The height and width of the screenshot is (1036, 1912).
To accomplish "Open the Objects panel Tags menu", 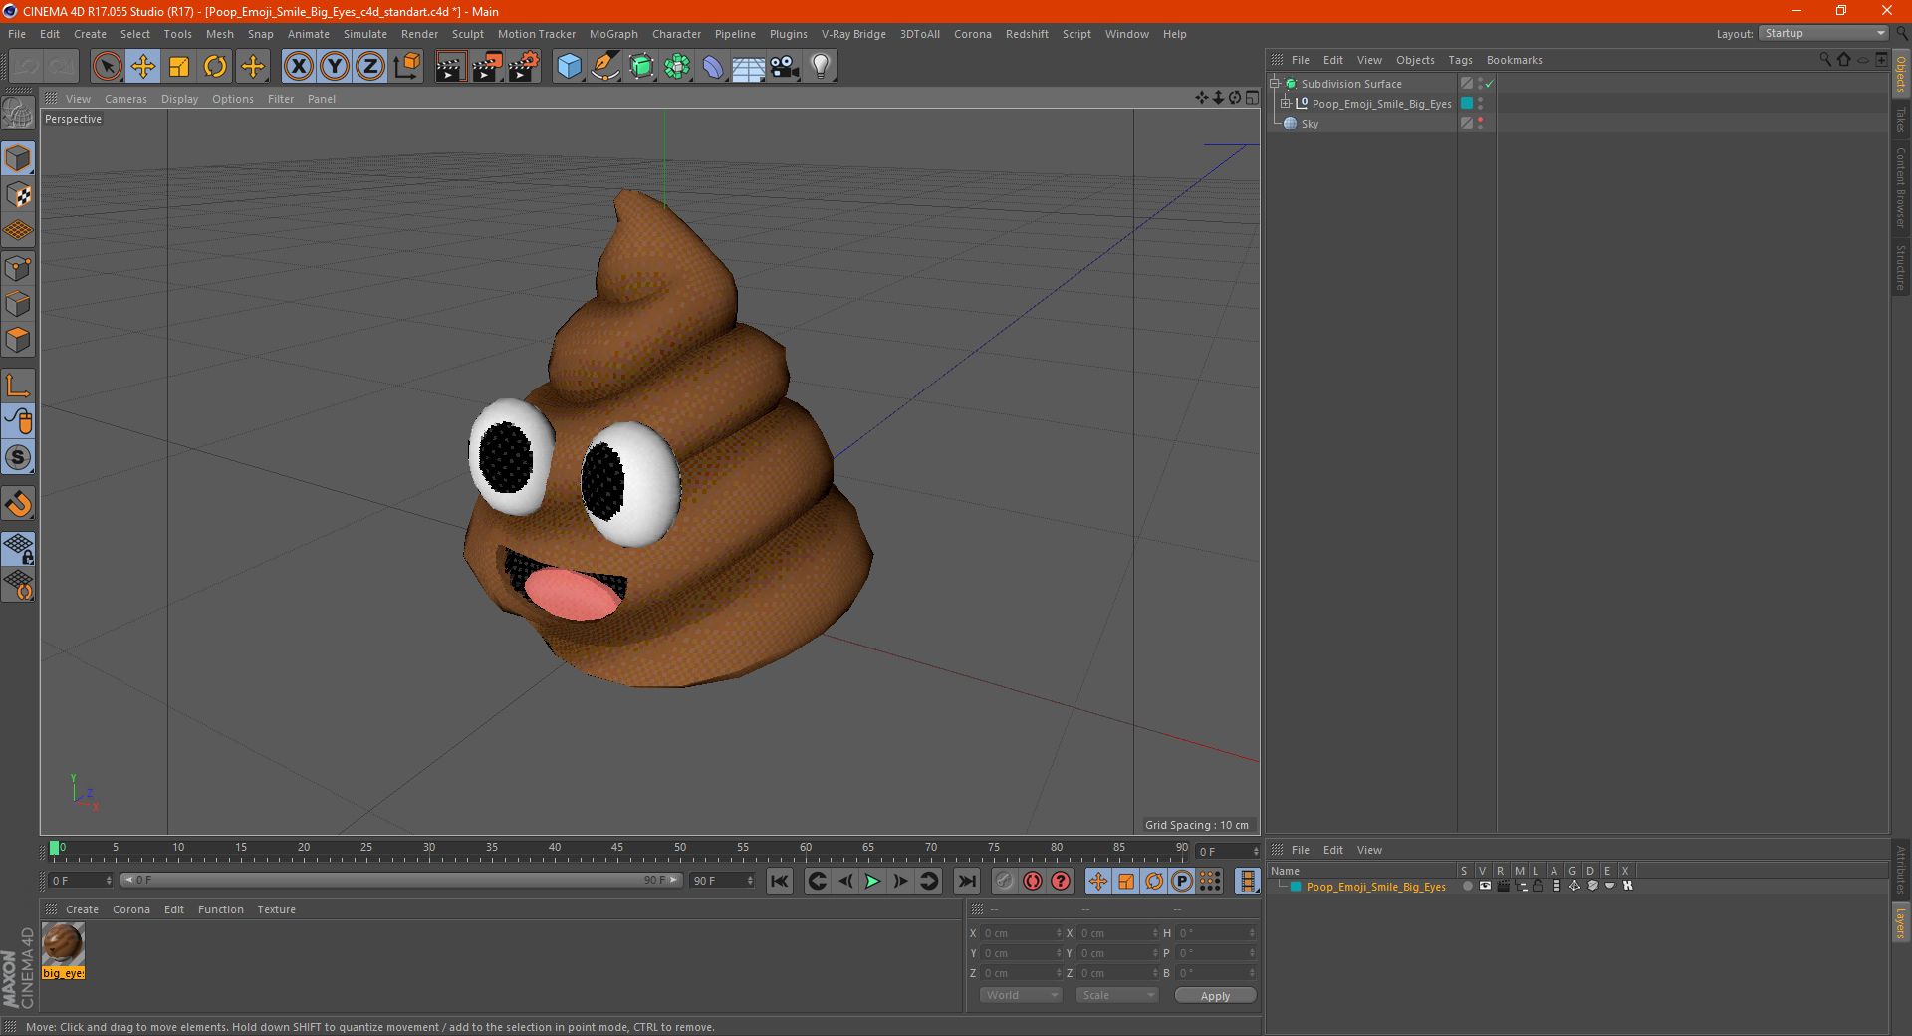I will pos(1460,60).
